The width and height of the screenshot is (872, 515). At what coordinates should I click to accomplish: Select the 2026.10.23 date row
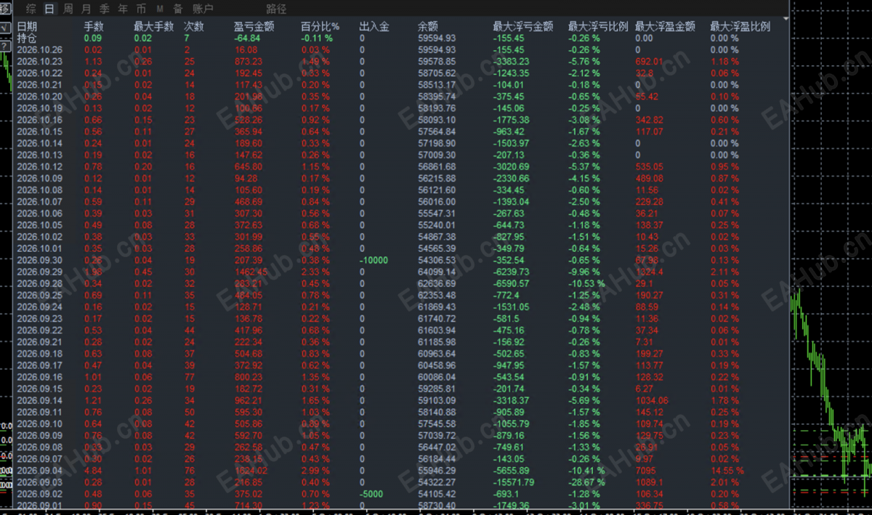tap(40, 61)
